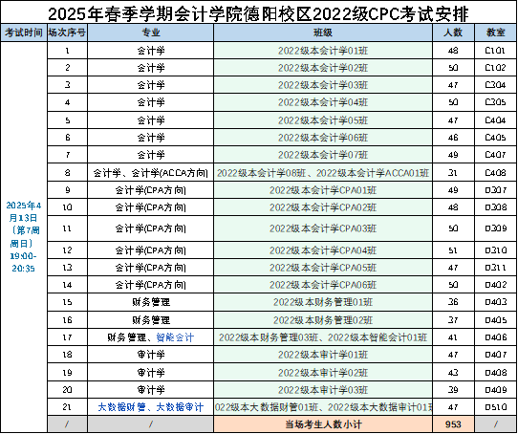Click classroom cell D310
This screenshot has width=518, height=434.
tap(495, 250)
